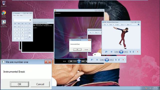Click OK in the small Instrumental Break dialog
160x90 pixels.
[x=77, y=49]
